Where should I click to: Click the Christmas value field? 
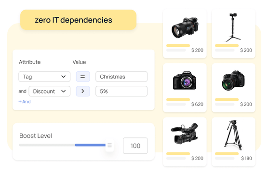(121, 77)
